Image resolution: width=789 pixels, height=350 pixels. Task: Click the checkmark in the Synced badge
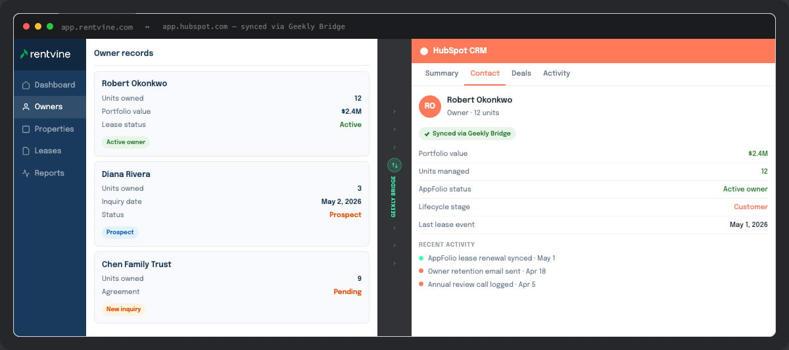(x=427, y=134)
